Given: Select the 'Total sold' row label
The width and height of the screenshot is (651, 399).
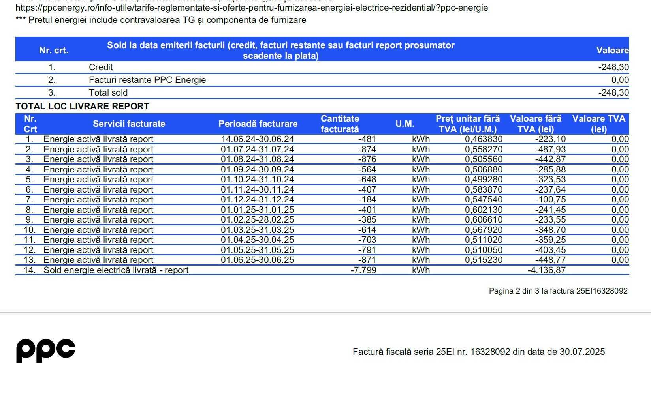Looking at the screenshot, I should coord(108,93).
